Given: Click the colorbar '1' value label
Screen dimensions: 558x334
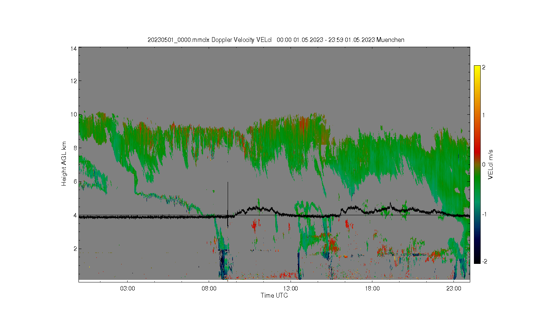Looking at the screenshot, I should 484,115.
